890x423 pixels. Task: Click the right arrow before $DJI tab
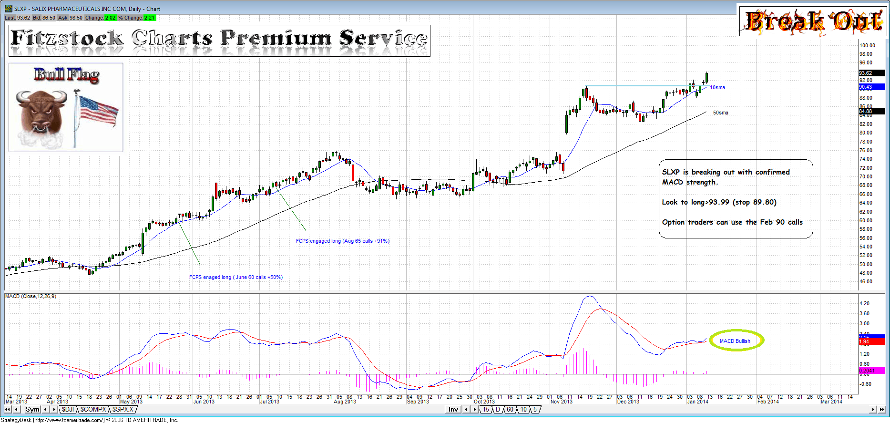[54, 409]
